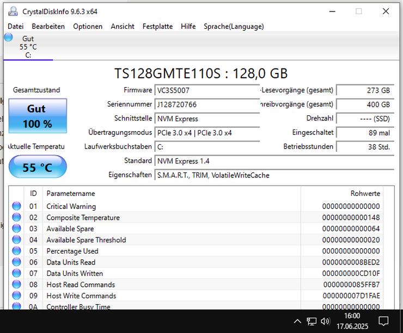The image size is (403, 333).
Task: Click the status orb for Host Write Commands
Action: coord(16,295)
